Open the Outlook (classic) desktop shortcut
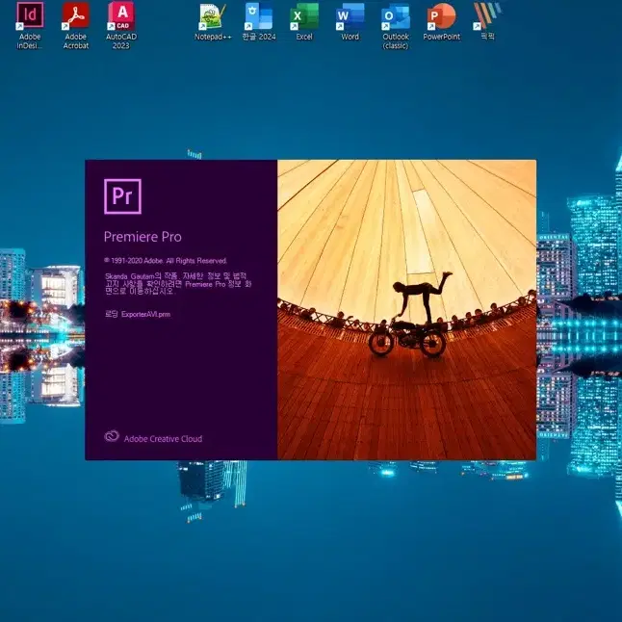622x622 pixels. pyautogui.click(x=396, y=25)
